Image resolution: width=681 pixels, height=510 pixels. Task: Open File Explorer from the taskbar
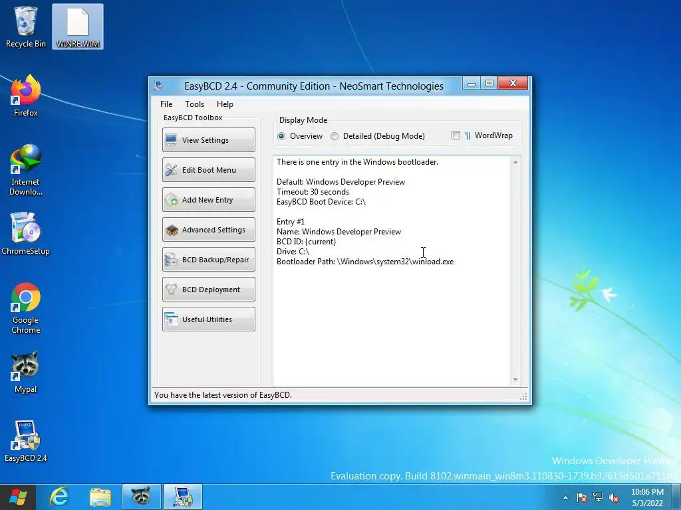coord(100,497)
